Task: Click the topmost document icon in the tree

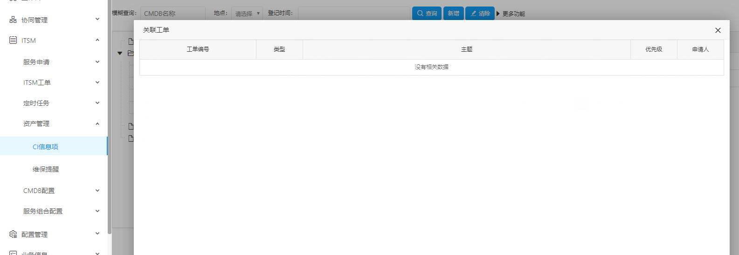Action: (x=131, y=41)
